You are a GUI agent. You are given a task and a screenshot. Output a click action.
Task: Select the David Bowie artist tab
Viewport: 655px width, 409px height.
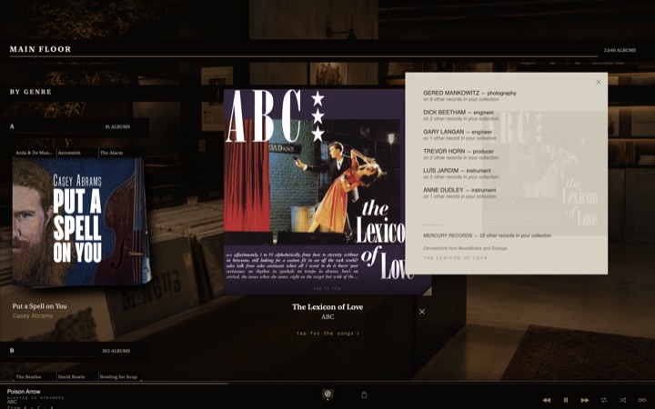(72, 376)
